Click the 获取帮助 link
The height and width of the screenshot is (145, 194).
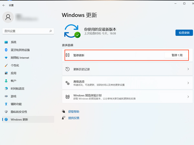[x=74, y=111]
